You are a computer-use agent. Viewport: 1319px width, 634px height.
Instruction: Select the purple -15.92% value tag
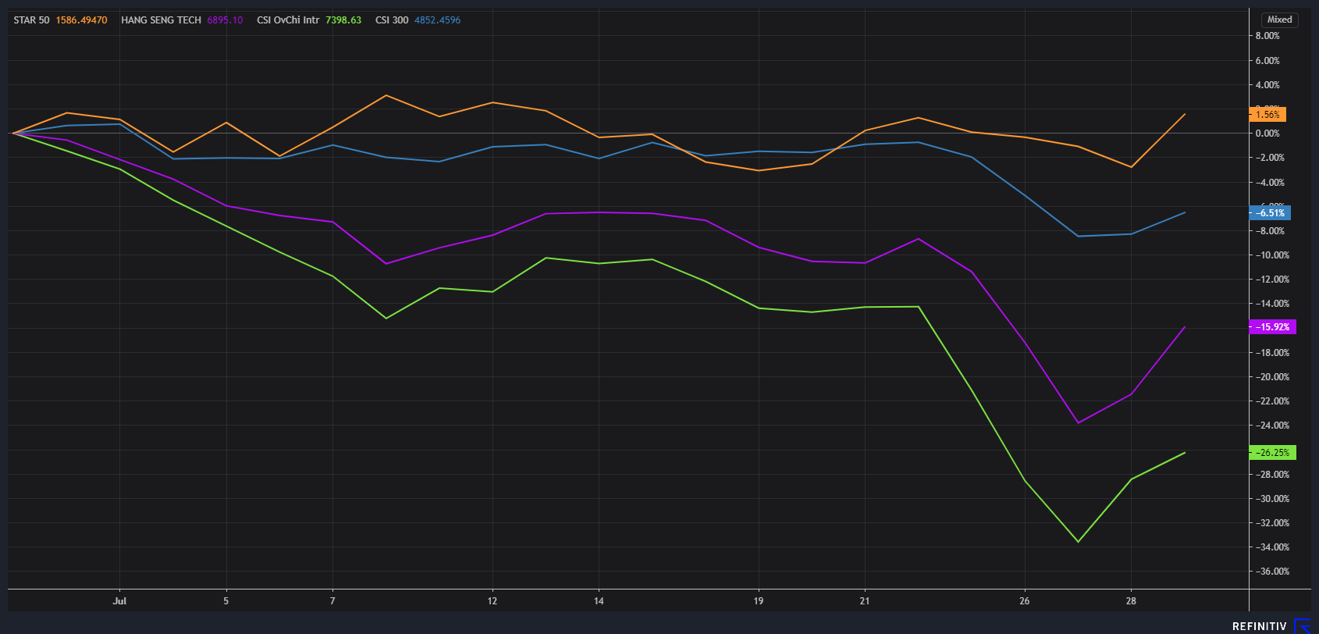pos(1272,327)
